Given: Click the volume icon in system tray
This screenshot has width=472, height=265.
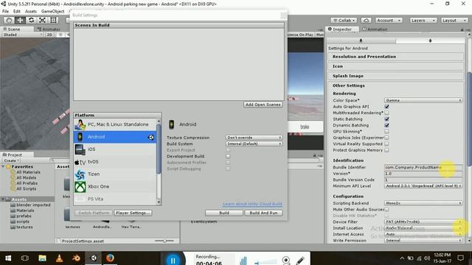Looking at the screenshot, I should pos(427,258).
